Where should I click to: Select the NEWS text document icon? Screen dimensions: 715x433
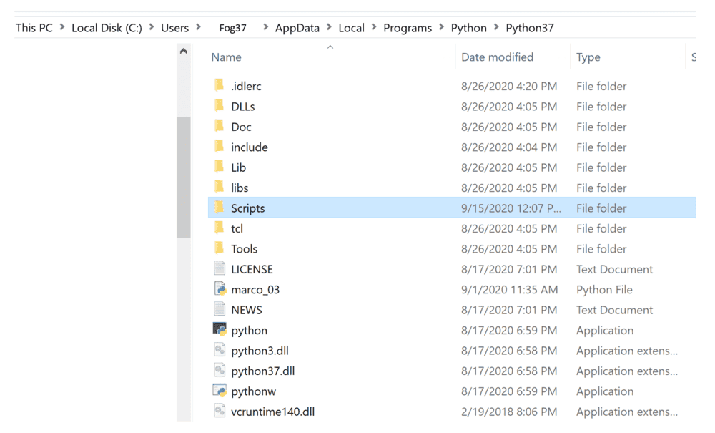coord(220,310)
